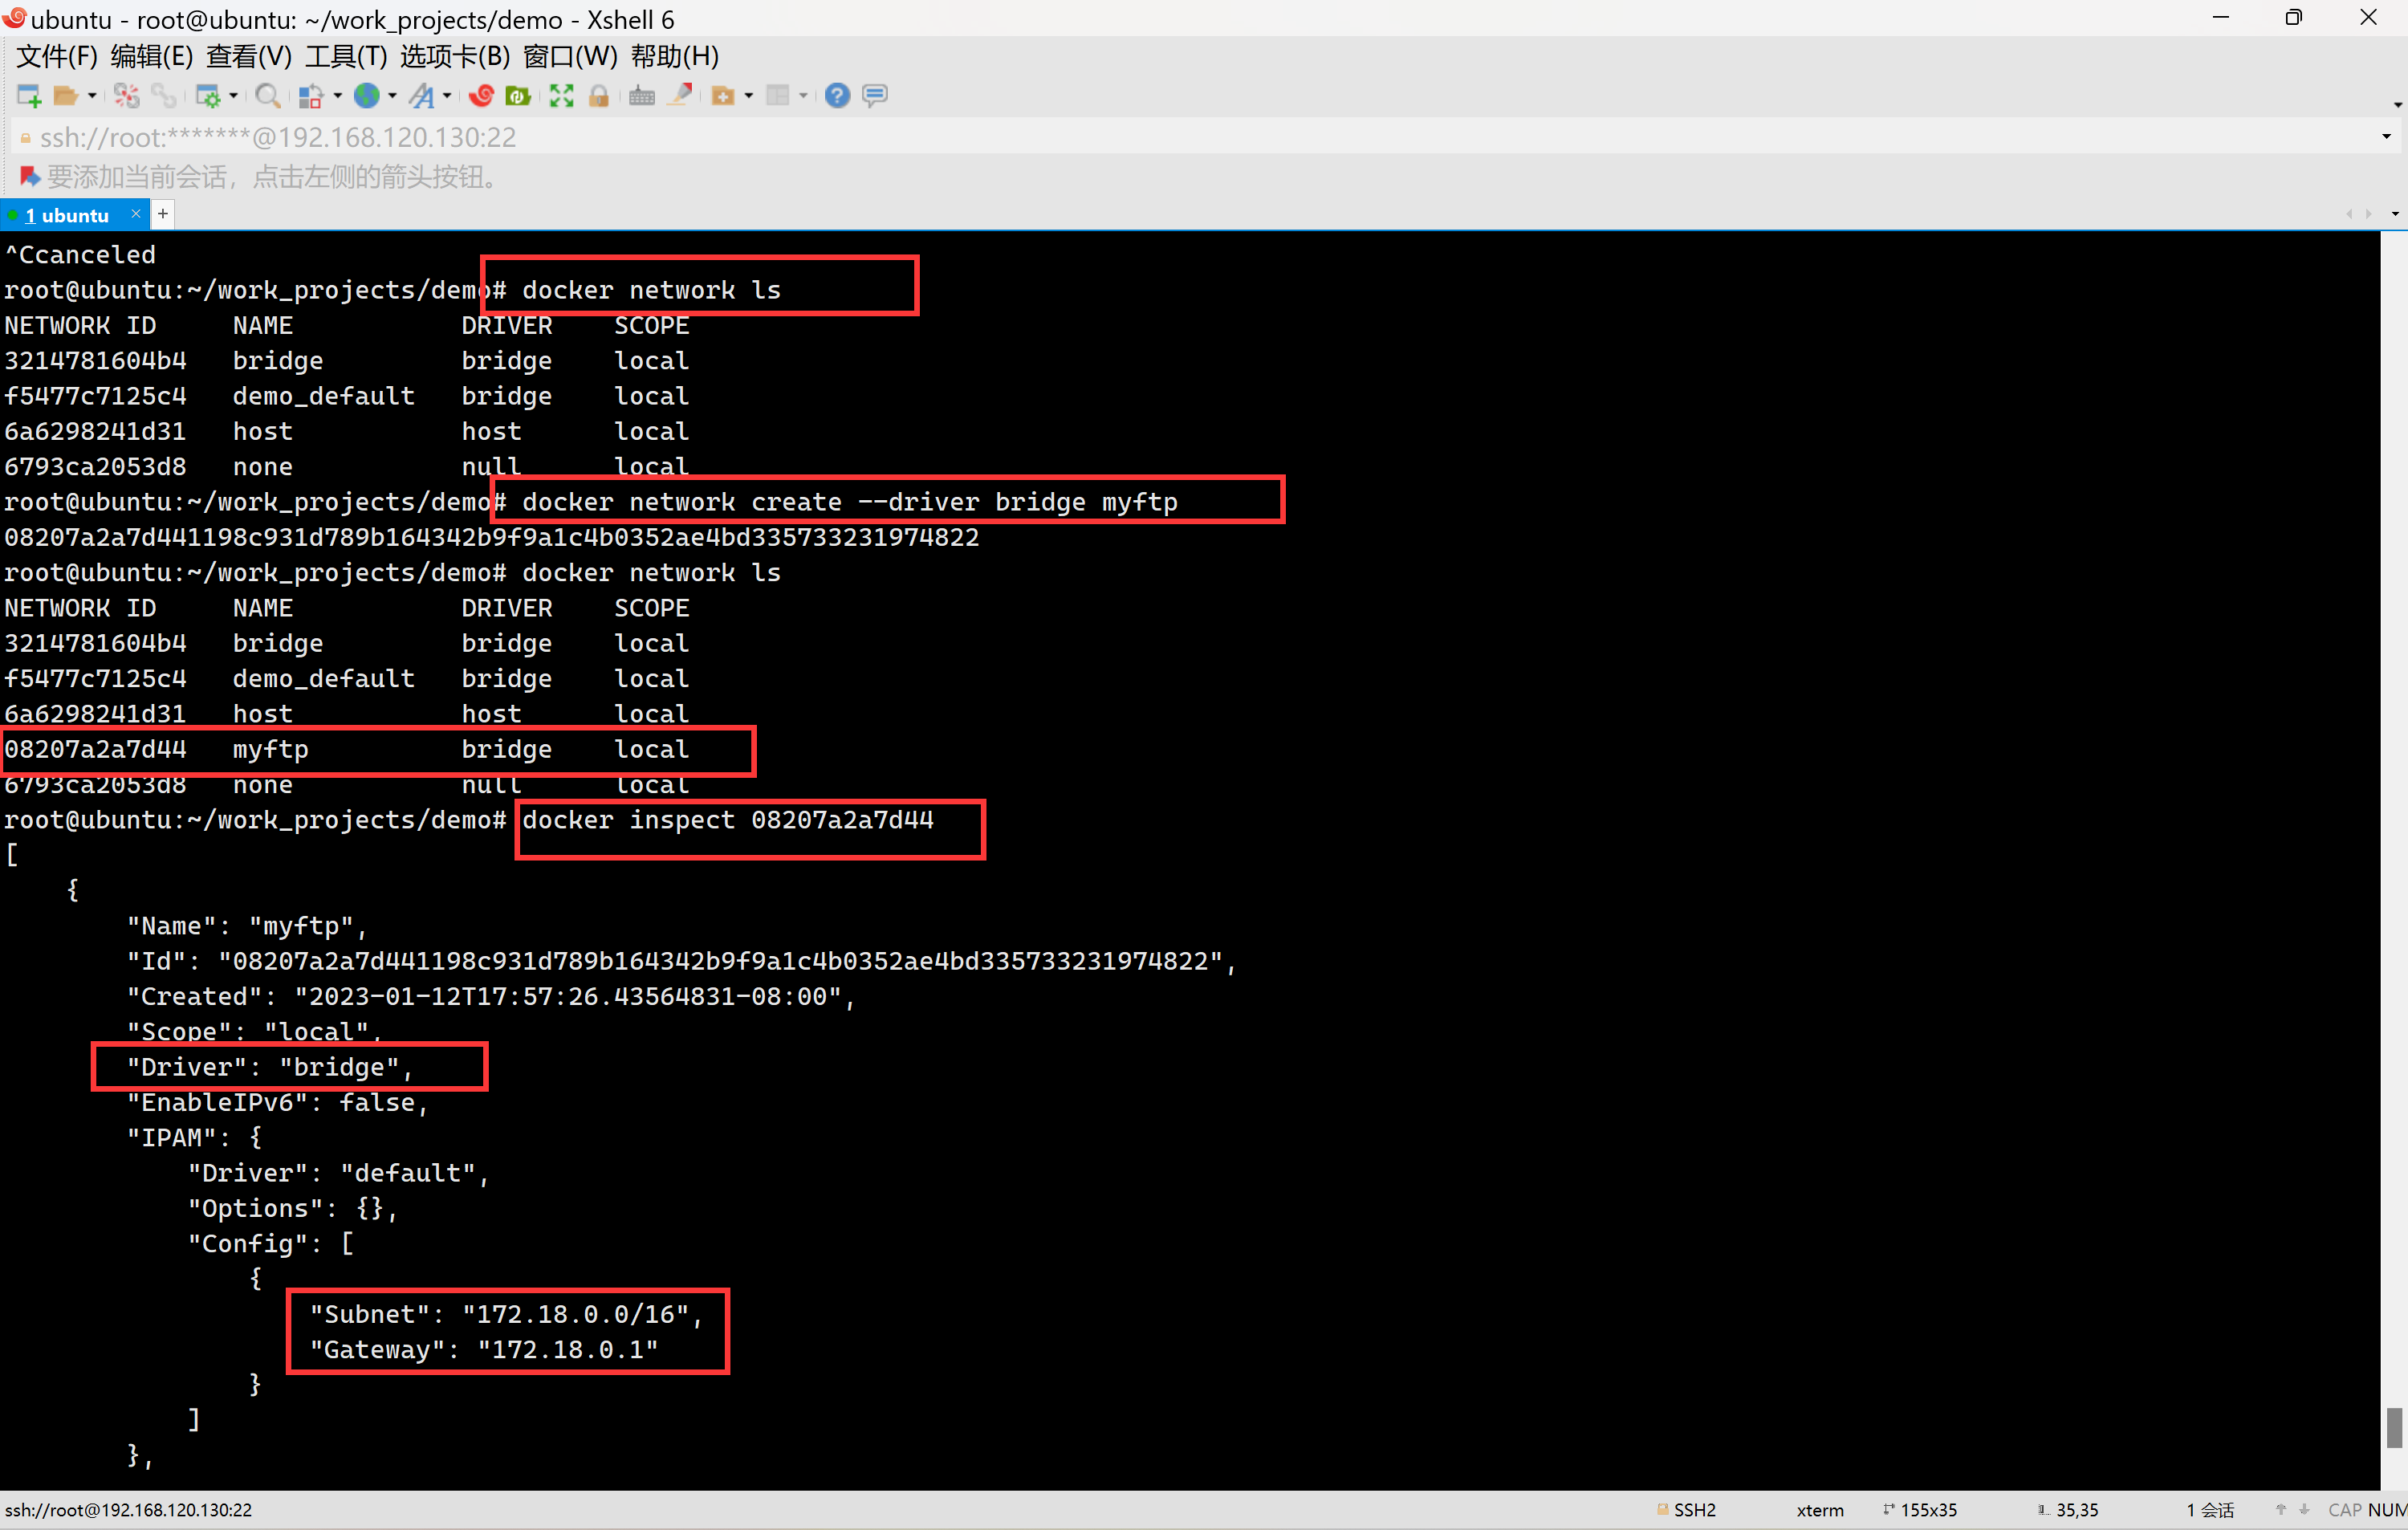This screenshot has width=2408, height=1530.
Task: Click the add-session bookmark arrow icon
Action: coord(30,177)
